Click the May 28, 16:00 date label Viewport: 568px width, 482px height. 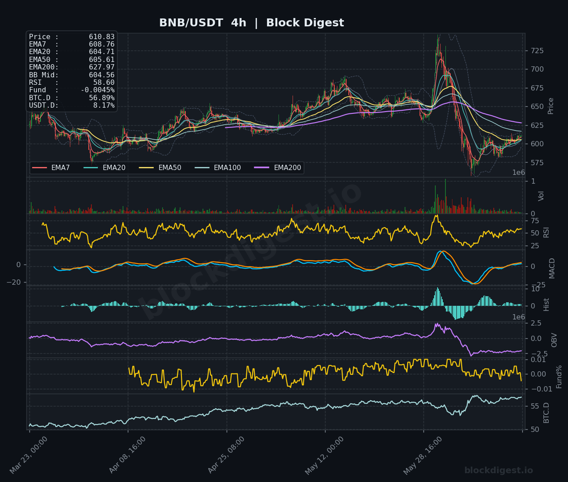pos(423,455)
